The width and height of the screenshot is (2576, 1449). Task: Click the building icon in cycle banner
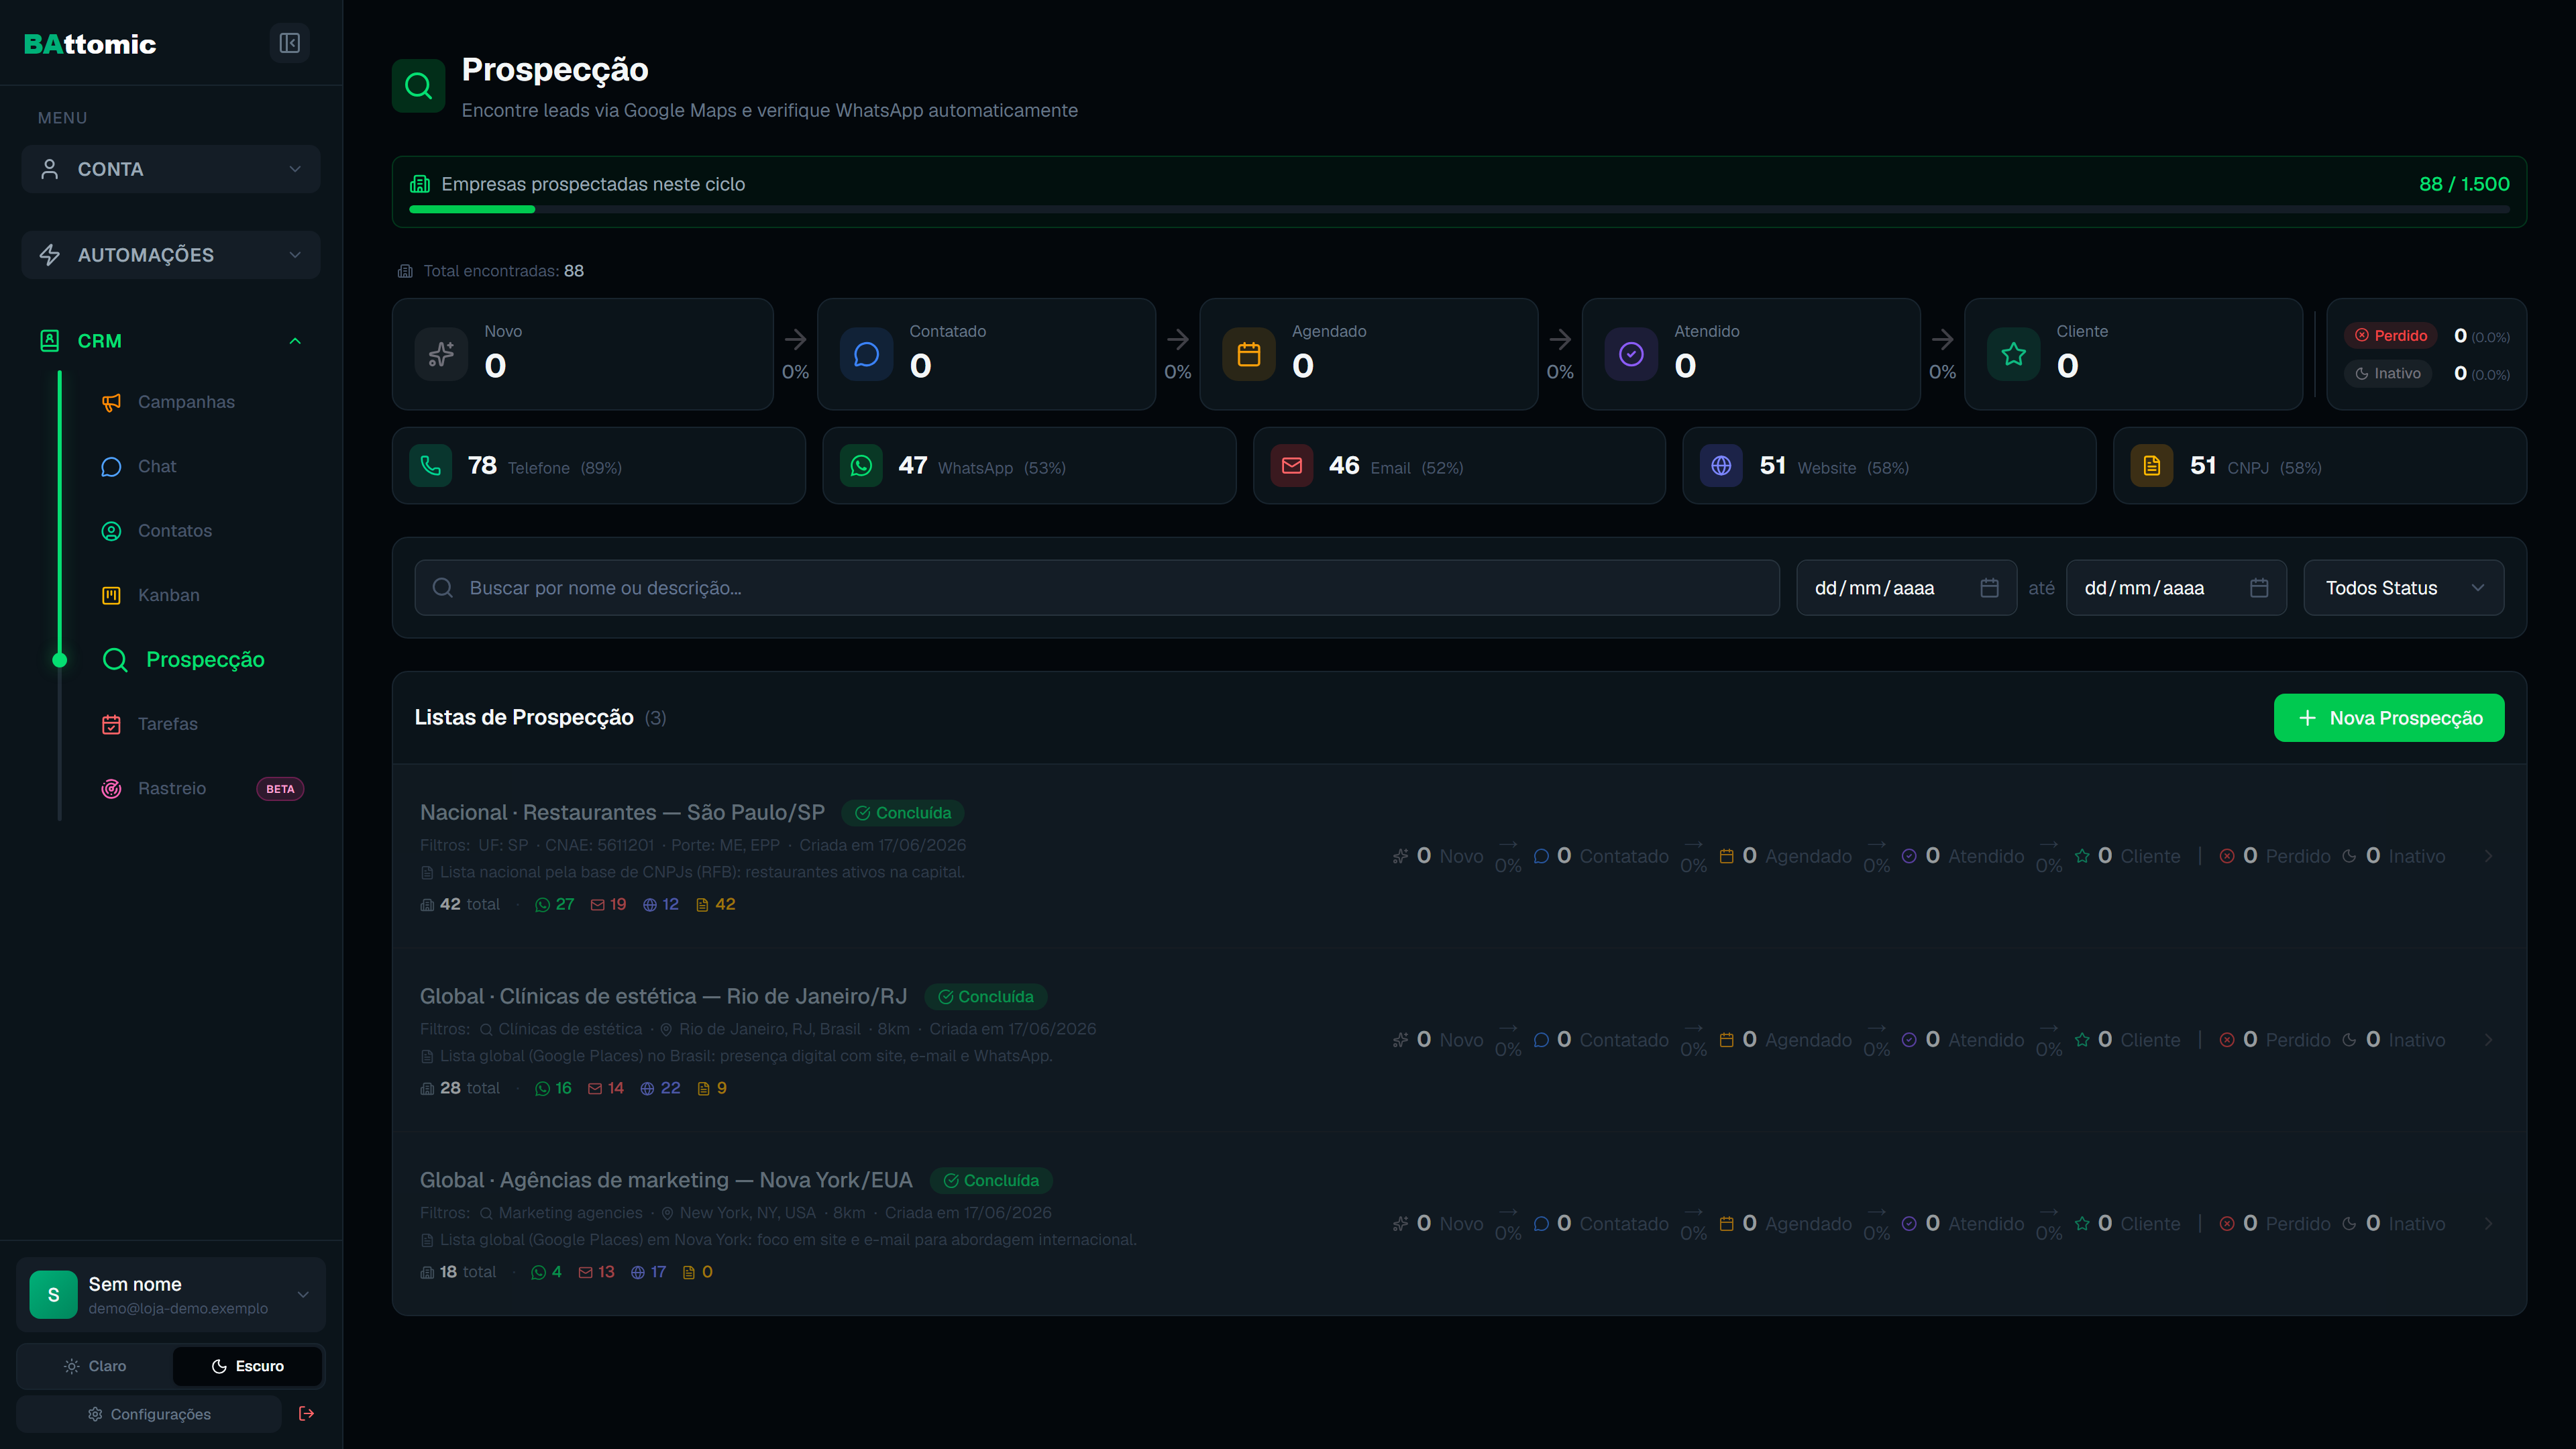click(x=420, y=184)
